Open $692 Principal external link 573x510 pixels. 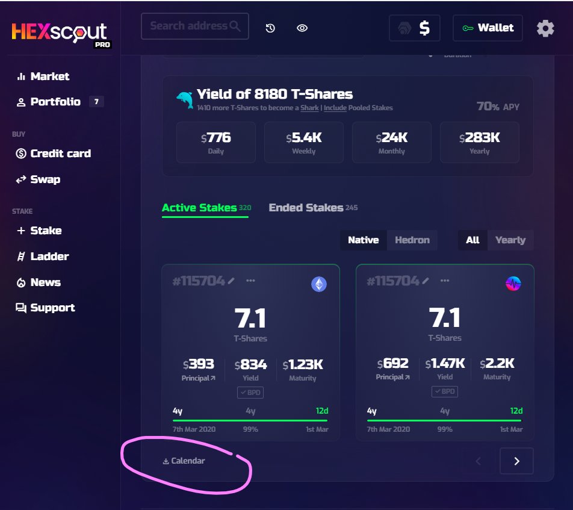[x=393, y=377]
